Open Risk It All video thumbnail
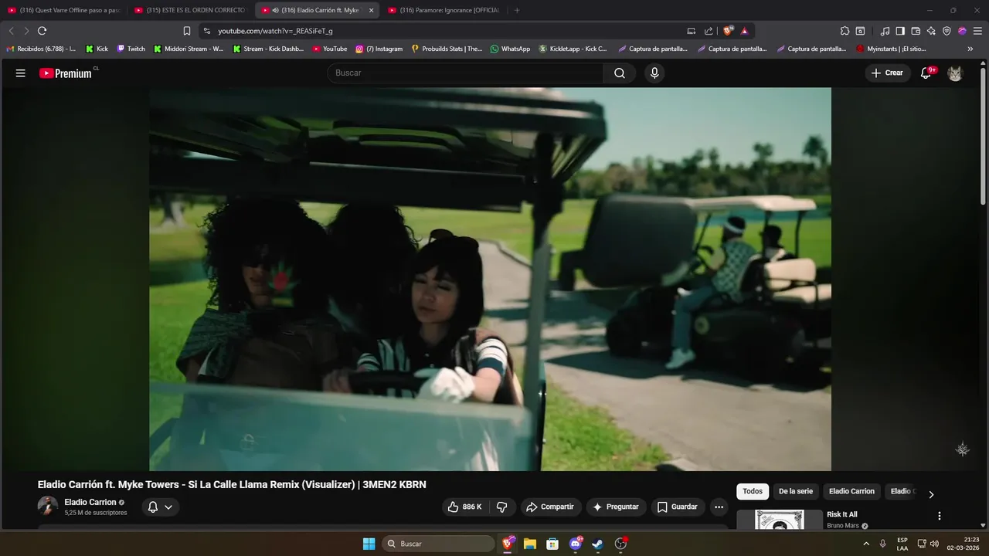Viewport: 989px width, 556px height. pos(780,520)
